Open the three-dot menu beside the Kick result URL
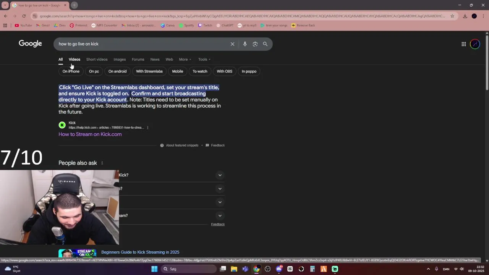This screenshot has height=275, width=489. (x=147, y=128)
